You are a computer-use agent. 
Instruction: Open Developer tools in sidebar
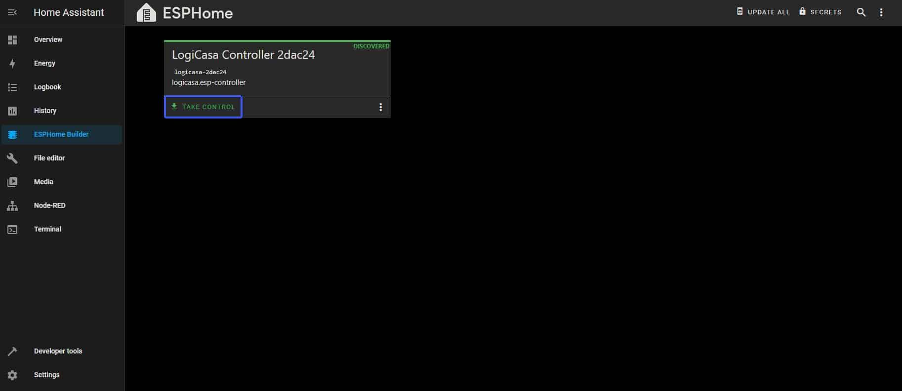pyautogui.click(x=58, y=351)
